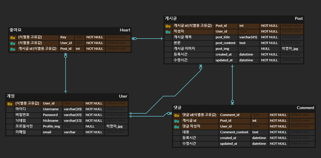Select the 게시글 Post table header
The width and height of the screenshot is (321, 158).
click(234, 18)
